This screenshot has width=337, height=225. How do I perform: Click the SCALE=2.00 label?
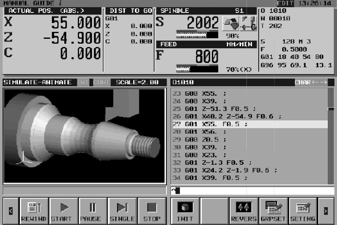click(137, 82)
